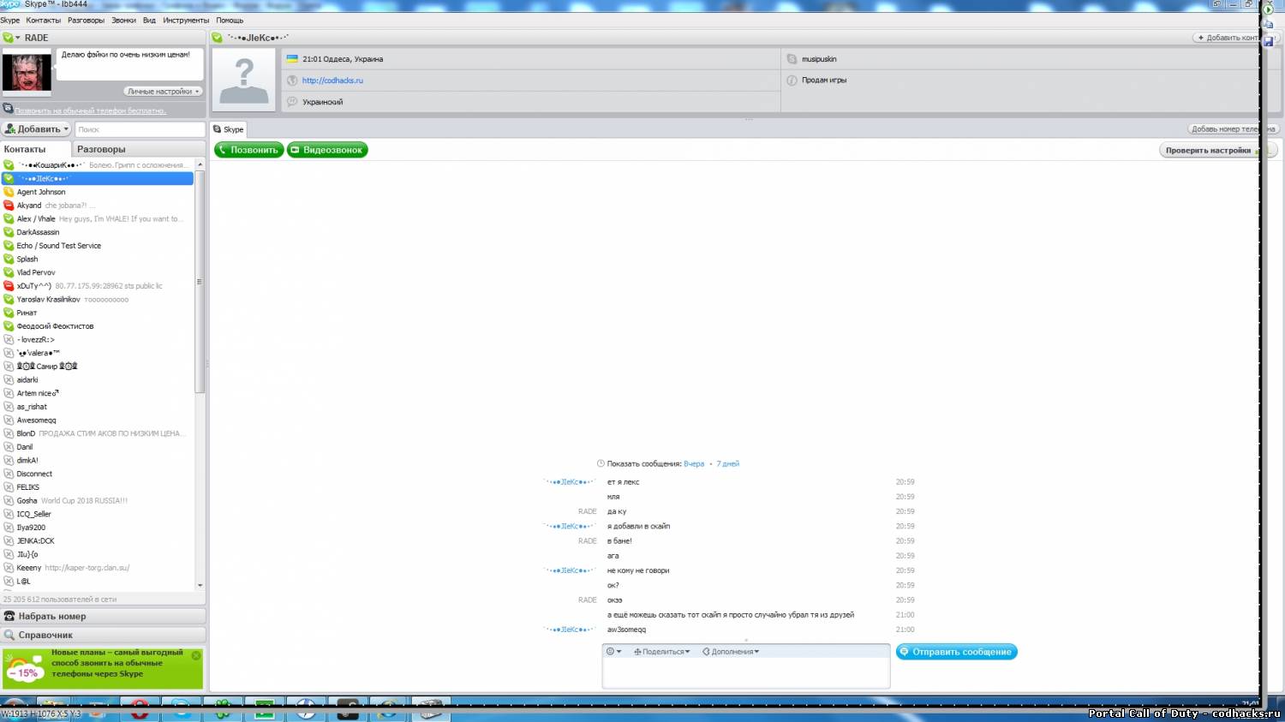The image size is (1285, 722).
Task: Click the RADE profile avatar picture
Action: click(x=27, y=73)
